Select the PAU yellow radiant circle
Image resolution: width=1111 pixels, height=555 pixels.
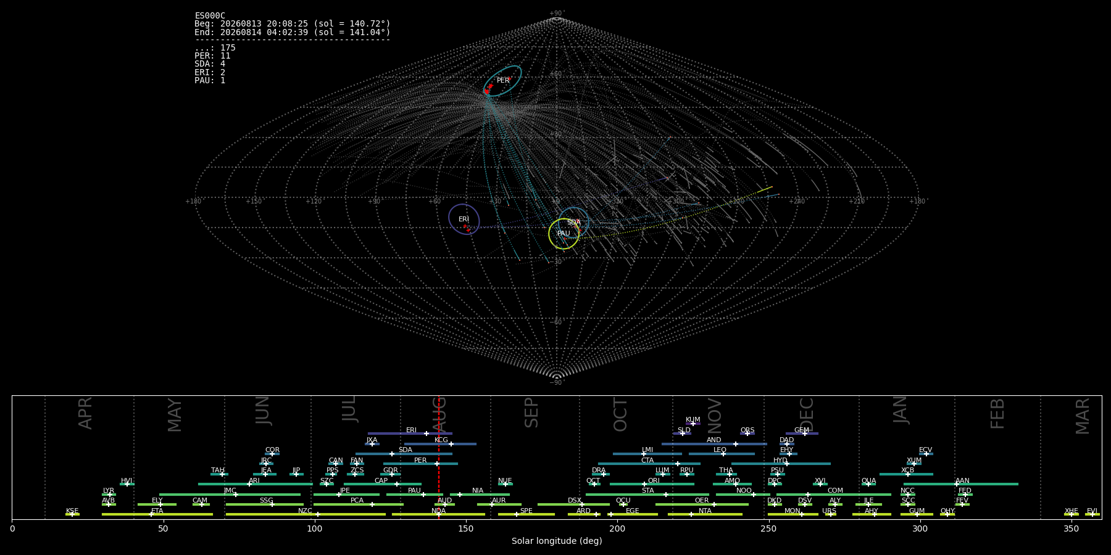click(564, 234)
